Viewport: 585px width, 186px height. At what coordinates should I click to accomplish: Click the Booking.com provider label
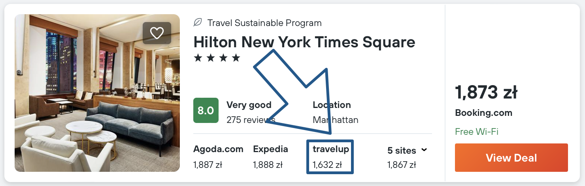pos(483,113)
